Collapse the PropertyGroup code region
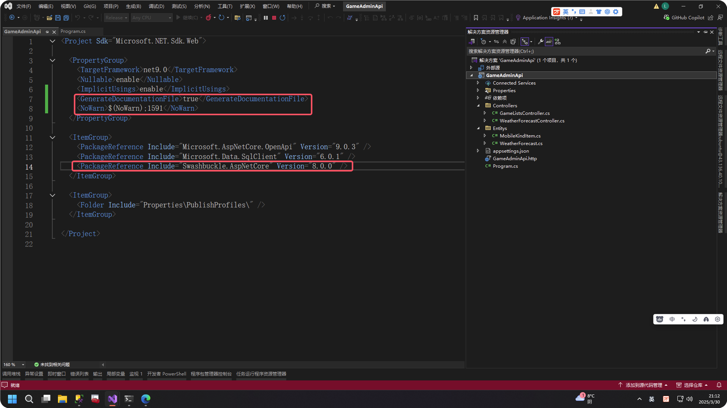Screen dimensions: 727x408 click(x=53, y=60)
